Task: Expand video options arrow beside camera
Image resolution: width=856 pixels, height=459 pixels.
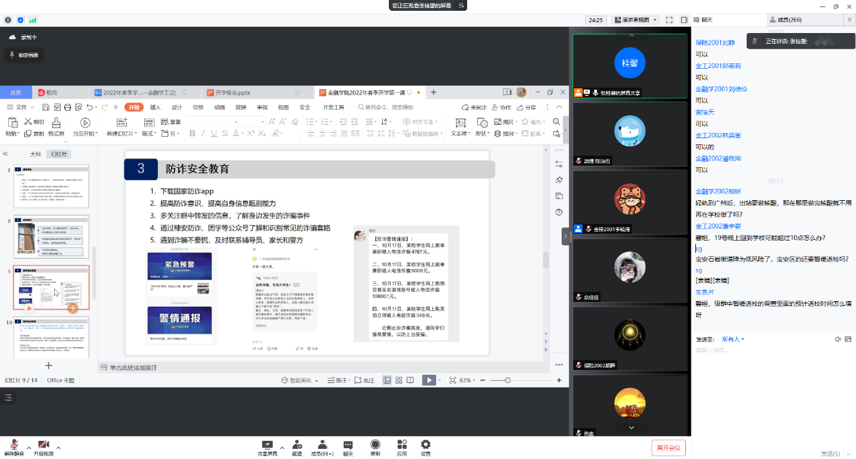Action: click(59, 448)
